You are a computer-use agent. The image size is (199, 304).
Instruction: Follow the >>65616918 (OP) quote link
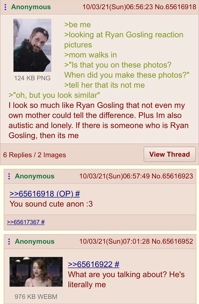(44, 194)
